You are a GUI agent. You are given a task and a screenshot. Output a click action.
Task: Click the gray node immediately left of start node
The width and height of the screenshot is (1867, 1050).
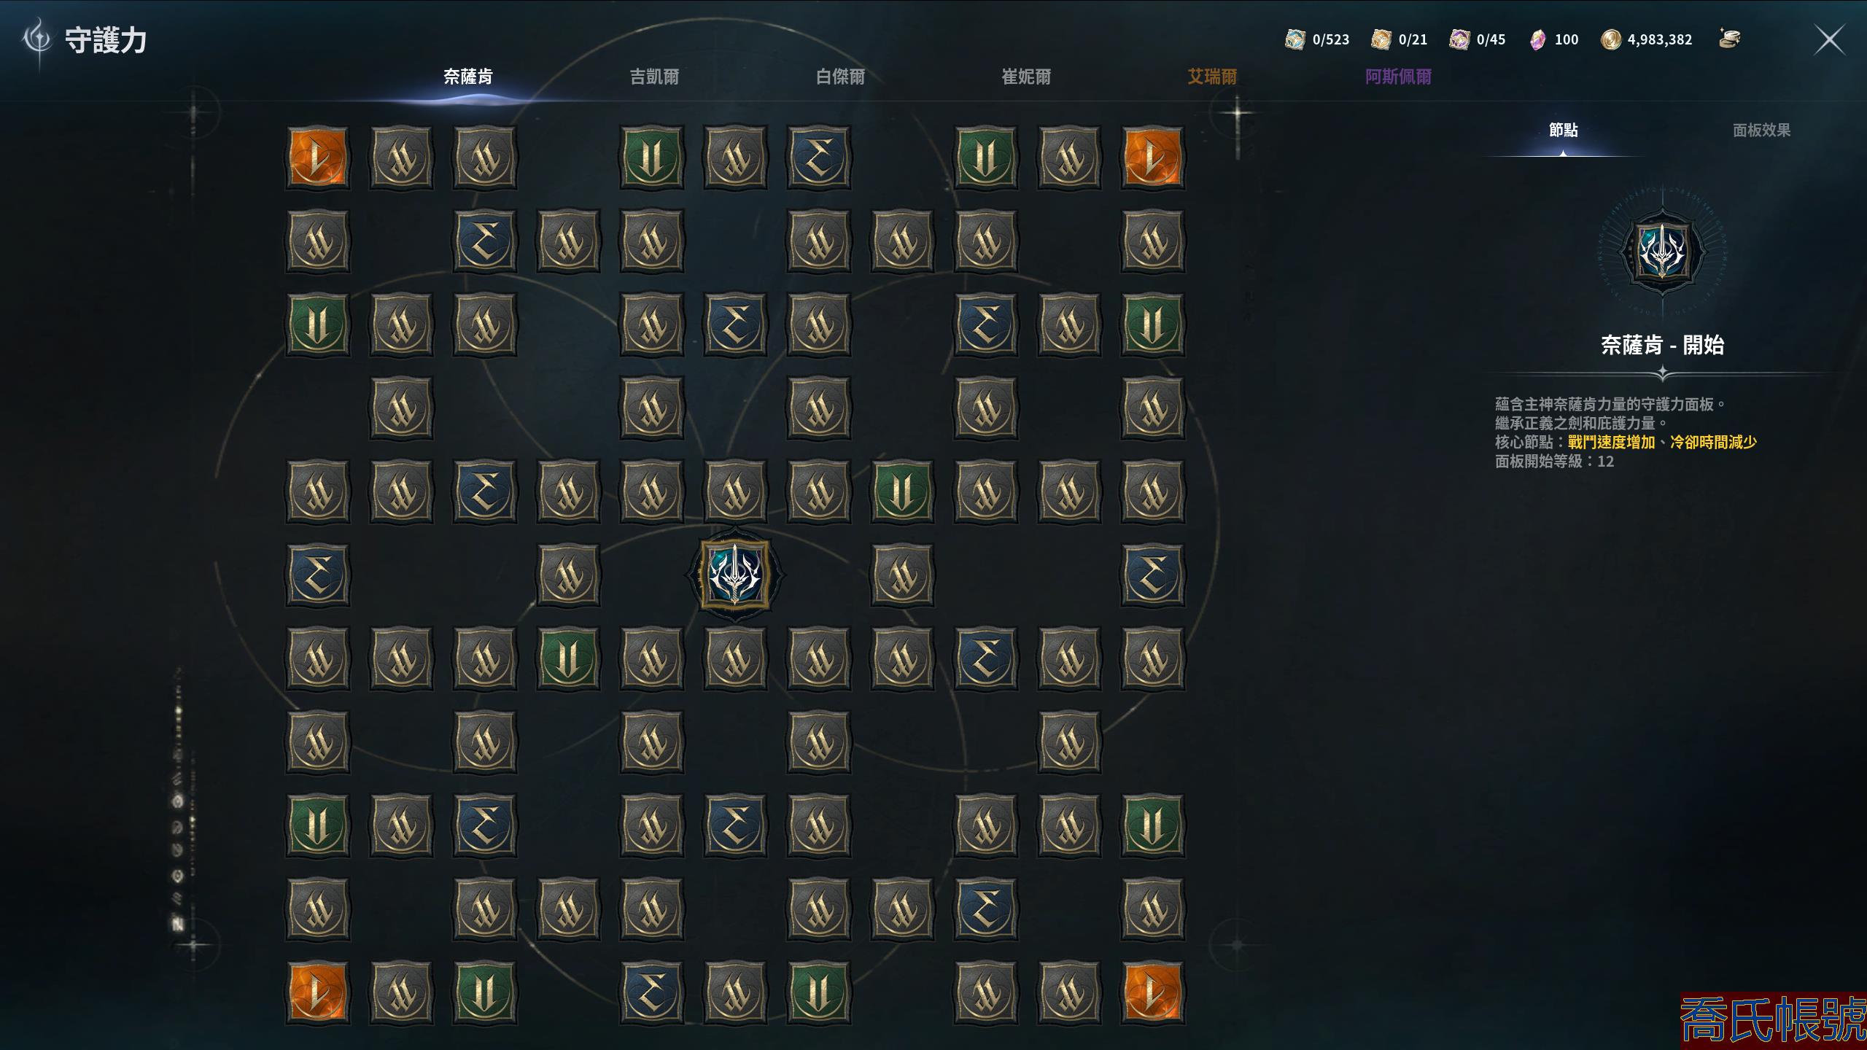[568, 575]
